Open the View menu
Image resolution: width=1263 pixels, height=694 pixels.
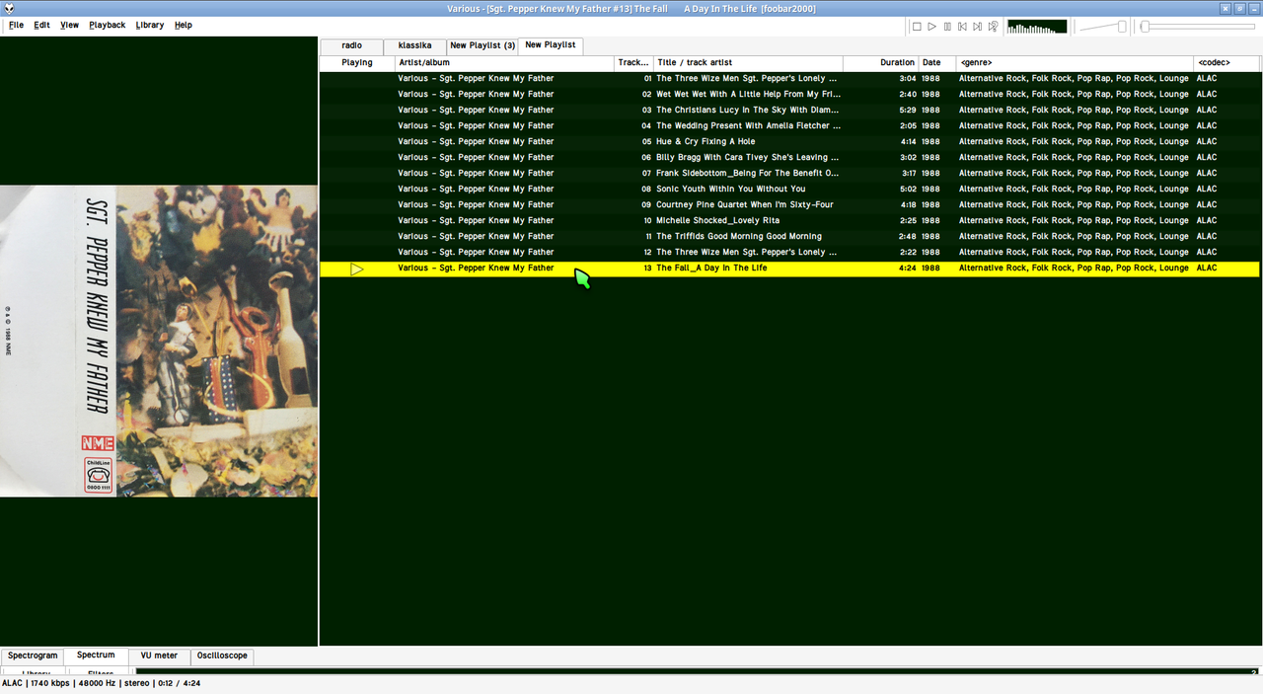69,25
